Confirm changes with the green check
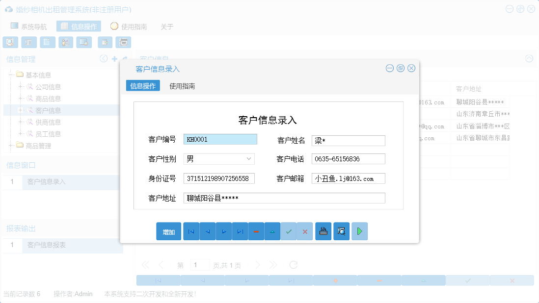The image size is (539, 303). pyautogui.click(x=289, y=231)
